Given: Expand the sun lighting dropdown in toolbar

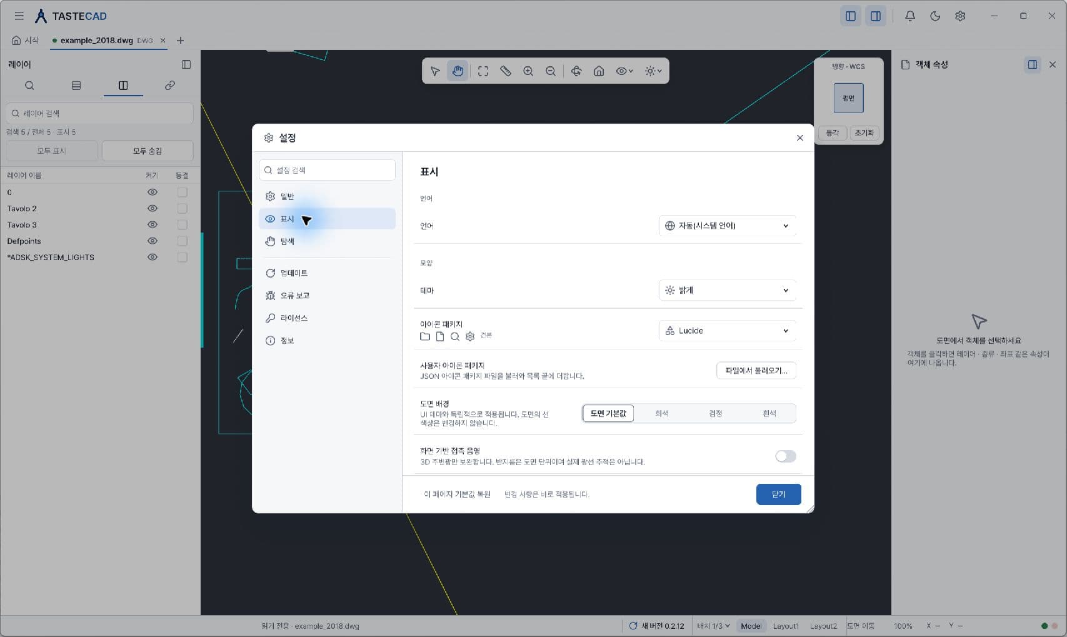Looking at the screenshot, I should (653, 71).
